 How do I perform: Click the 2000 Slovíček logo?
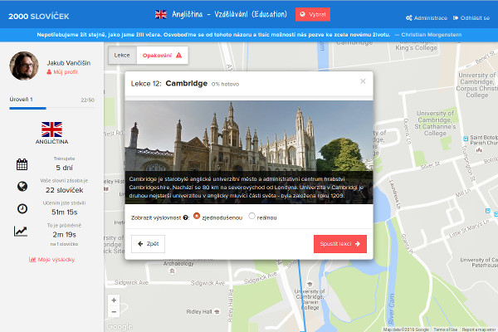(38, 17)
